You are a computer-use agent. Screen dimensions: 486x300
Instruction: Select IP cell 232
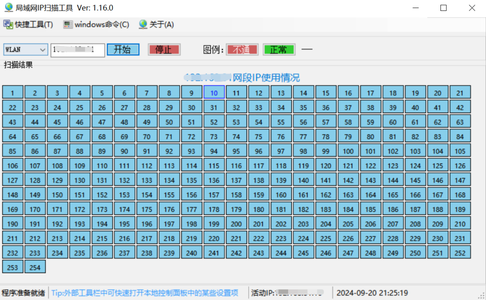click(x=13, y=253)
